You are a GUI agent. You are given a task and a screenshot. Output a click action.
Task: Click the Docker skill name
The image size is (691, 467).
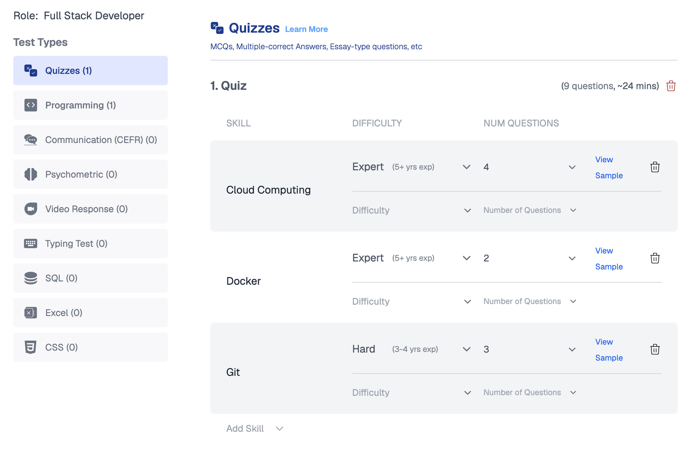tap(244, 281)
